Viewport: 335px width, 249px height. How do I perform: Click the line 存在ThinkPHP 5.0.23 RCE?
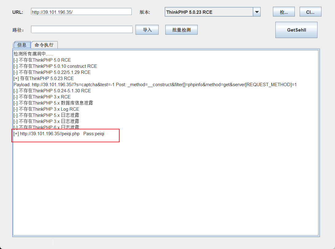(x=44, y=79)
